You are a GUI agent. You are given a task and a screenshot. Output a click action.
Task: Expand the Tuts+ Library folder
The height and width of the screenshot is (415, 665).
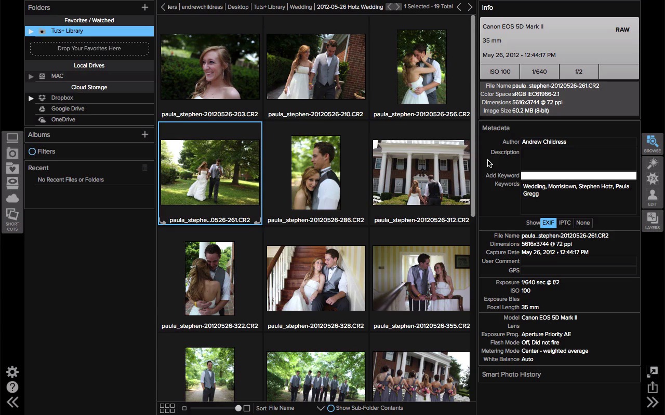click(x=31, y=31)
